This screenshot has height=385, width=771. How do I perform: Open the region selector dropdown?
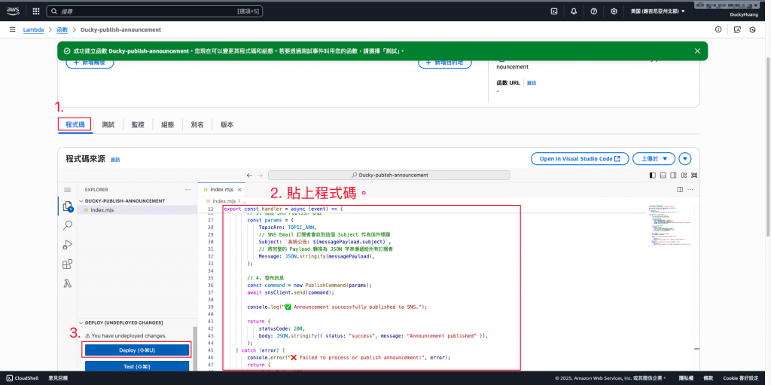[x=658, y=11]
